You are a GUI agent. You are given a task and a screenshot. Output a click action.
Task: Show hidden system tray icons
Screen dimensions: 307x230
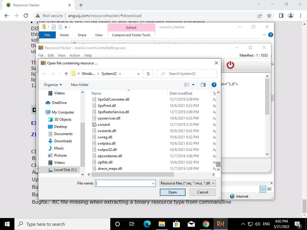click(243, 224)
